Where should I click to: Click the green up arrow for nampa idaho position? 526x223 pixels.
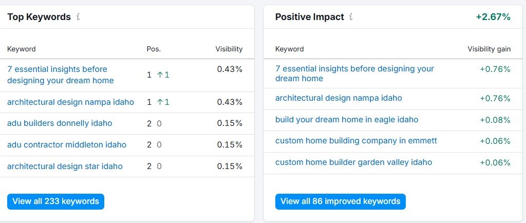[160, 102]
